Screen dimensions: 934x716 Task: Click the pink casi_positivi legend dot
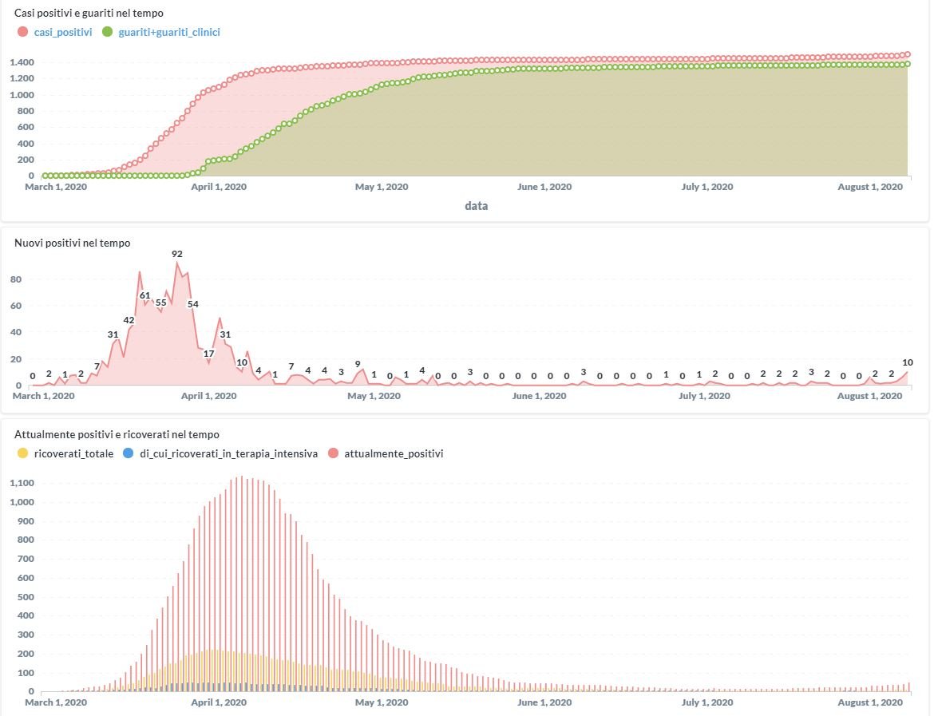[x=22, y=32]
